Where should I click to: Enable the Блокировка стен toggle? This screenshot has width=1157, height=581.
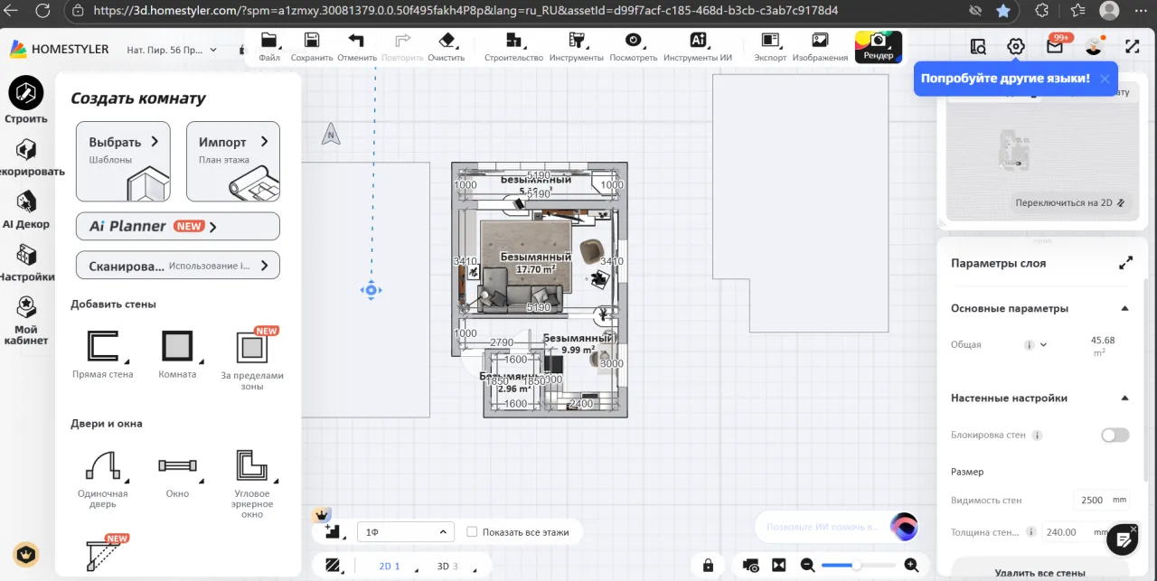point(1115,436)
